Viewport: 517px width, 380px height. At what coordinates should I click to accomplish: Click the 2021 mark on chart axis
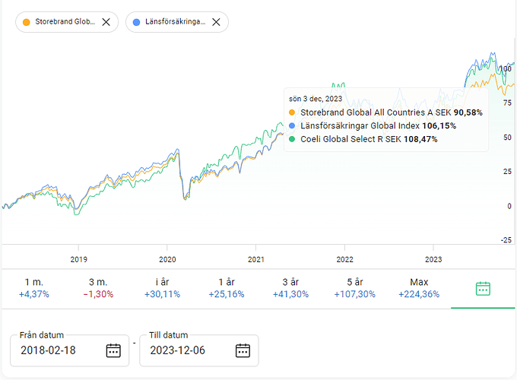pos(255,258)
